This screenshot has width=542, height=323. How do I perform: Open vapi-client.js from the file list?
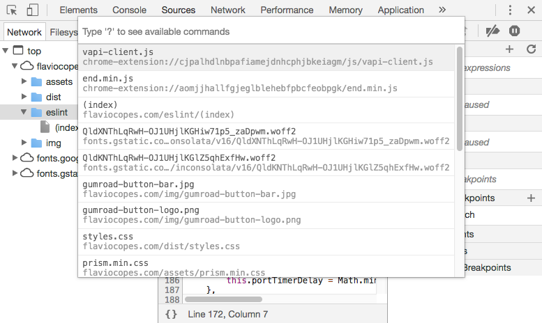click(266, 57)
